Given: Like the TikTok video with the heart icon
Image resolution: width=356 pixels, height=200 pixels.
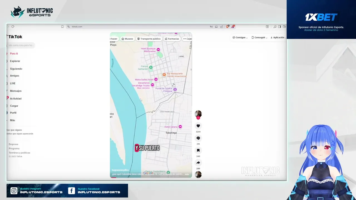Looking at the screenshot, I should pos(198,126).
